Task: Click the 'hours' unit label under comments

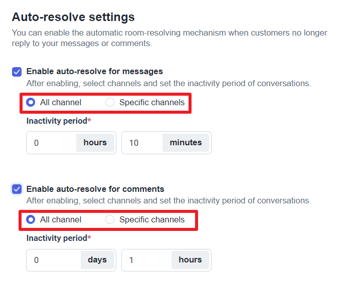Action: point(190,260)
